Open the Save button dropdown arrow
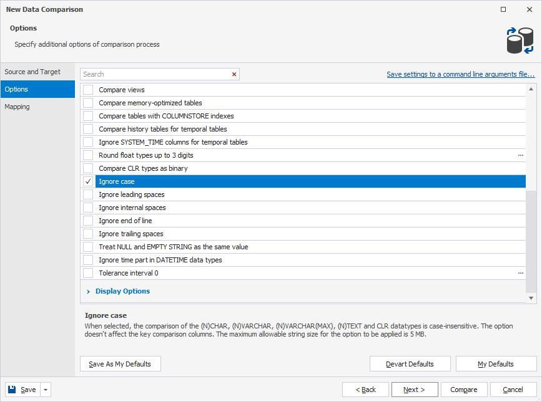Screen dimensions: 542x402 pos(46,390)
